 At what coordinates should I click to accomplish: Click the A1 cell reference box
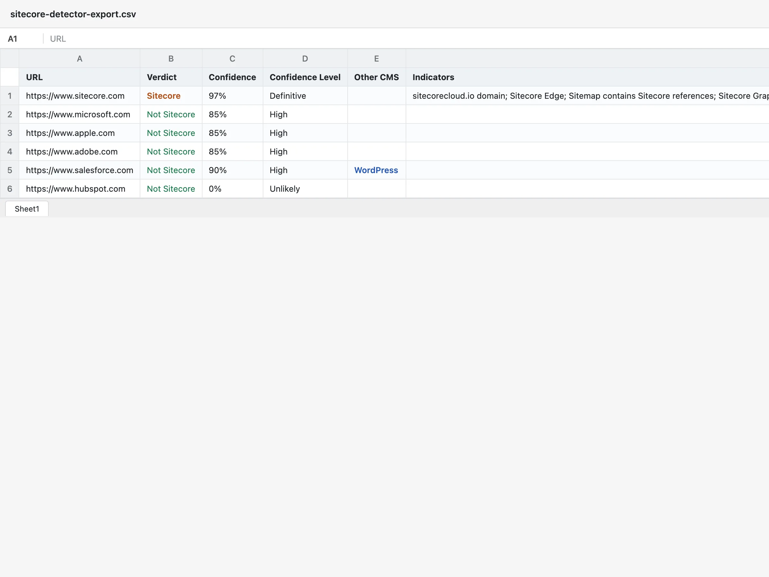click(21, 38)
